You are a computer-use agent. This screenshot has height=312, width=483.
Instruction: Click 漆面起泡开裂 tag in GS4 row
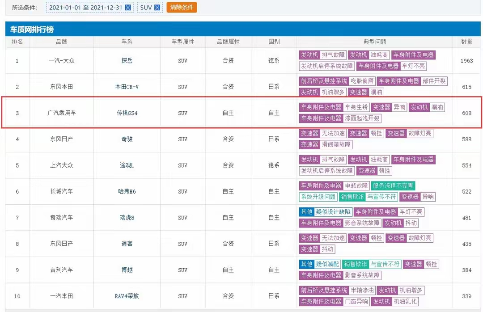click(x=362, y=118)
